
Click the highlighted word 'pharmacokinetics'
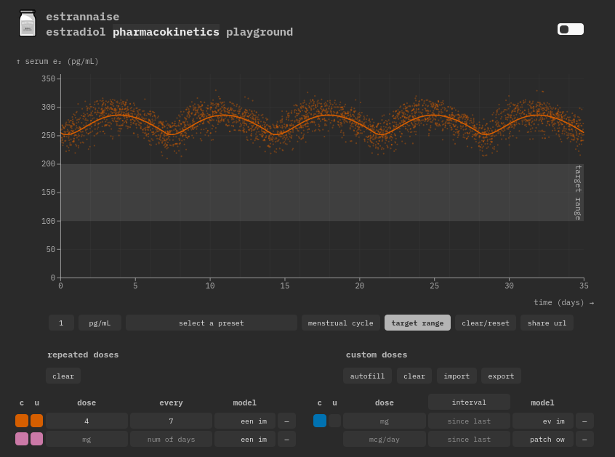tap(166, 32)
